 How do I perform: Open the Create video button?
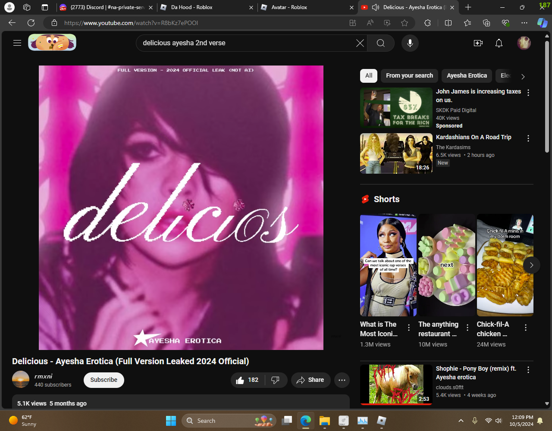(x=478, y=43)
